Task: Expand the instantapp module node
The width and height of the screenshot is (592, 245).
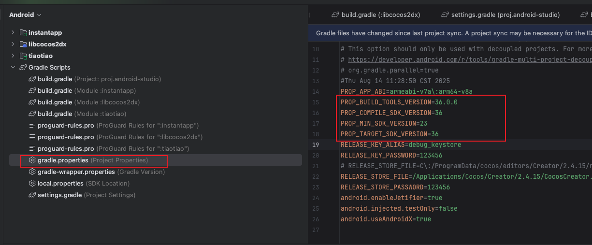Action: click(x=13, y=33)
